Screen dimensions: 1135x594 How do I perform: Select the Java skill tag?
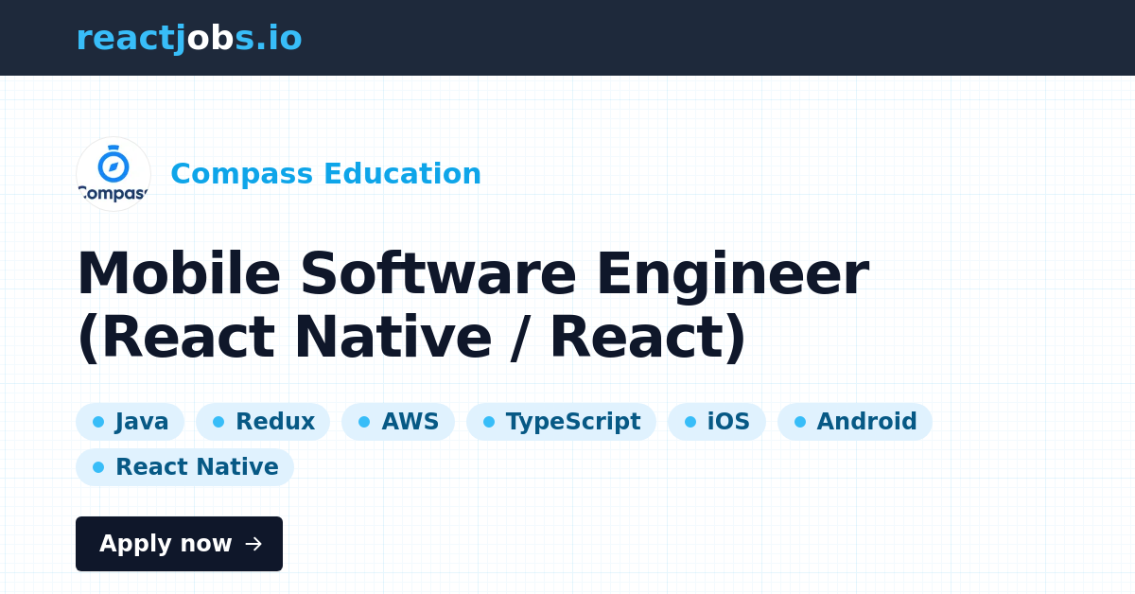pyautogui.click(x=131, y=421)
